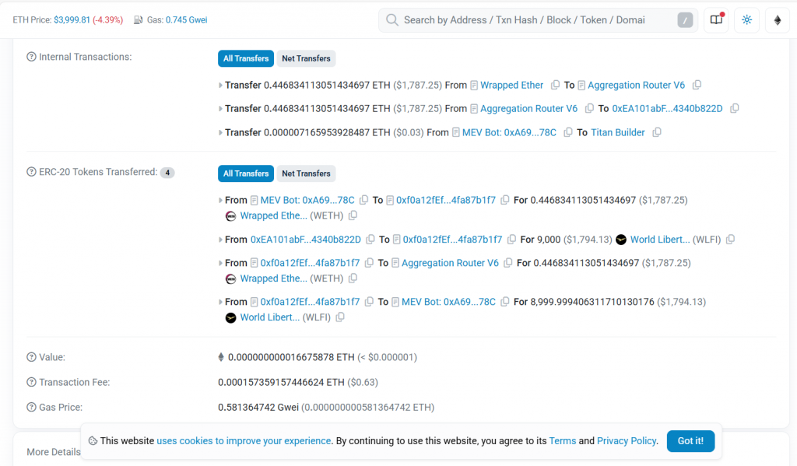
Task: Click the gas pump icon
Action: [138, 19]
